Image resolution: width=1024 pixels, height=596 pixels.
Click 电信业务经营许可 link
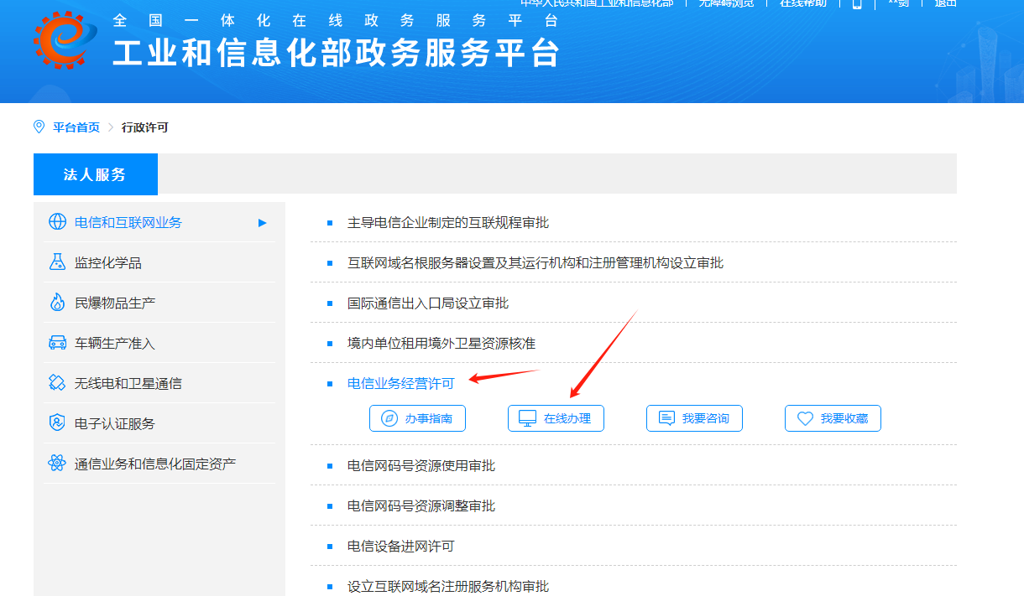tap(401, 383)
